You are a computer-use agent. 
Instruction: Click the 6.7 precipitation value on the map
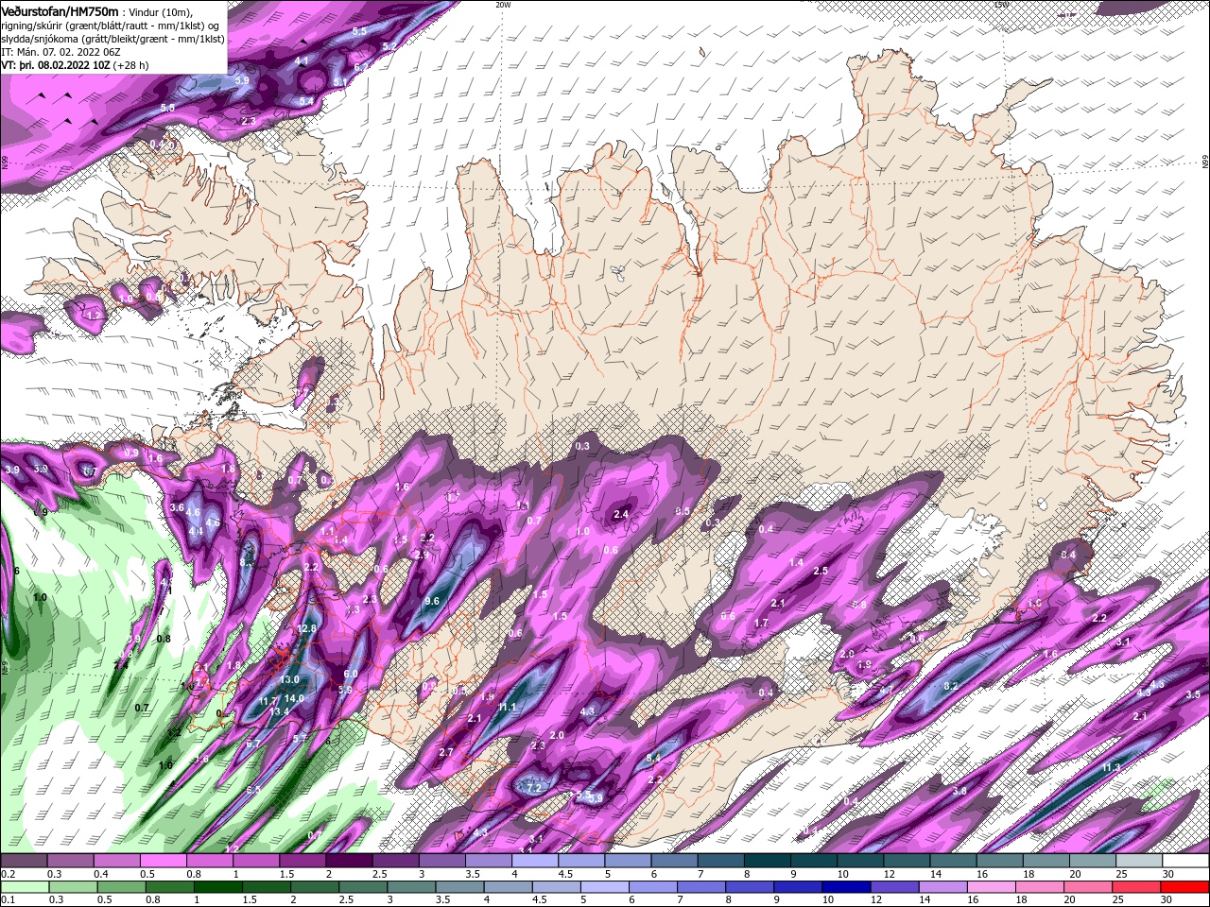pos(253,744)
